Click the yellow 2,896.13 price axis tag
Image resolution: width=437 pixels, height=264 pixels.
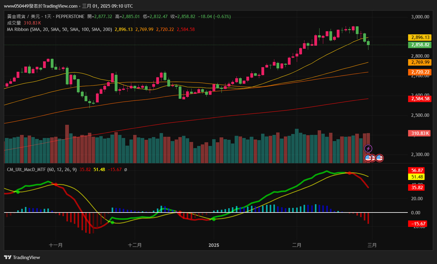point(420,37)
